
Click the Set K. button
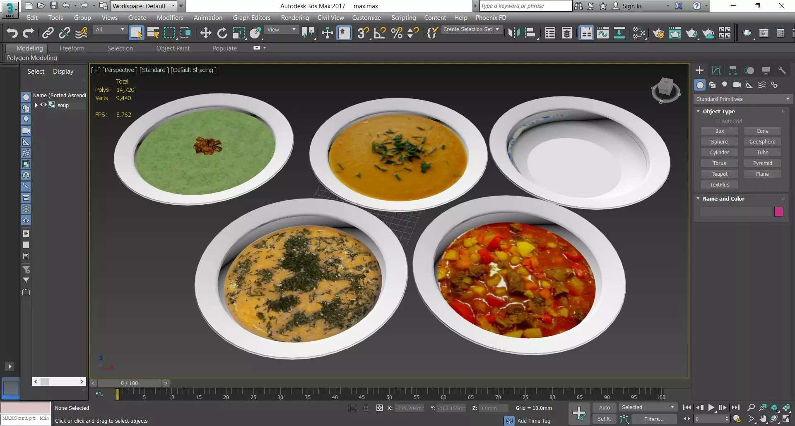tap(605, 419)
